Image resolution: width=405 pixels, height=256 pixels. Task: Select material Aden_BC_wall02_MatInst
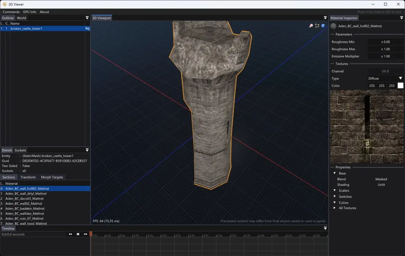coord(45,204)
